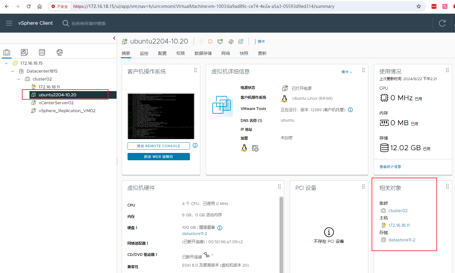The width and height of the screenshot is (455, 273).
Task: Open the 监控 tab
Action: [x=144, y=53]
